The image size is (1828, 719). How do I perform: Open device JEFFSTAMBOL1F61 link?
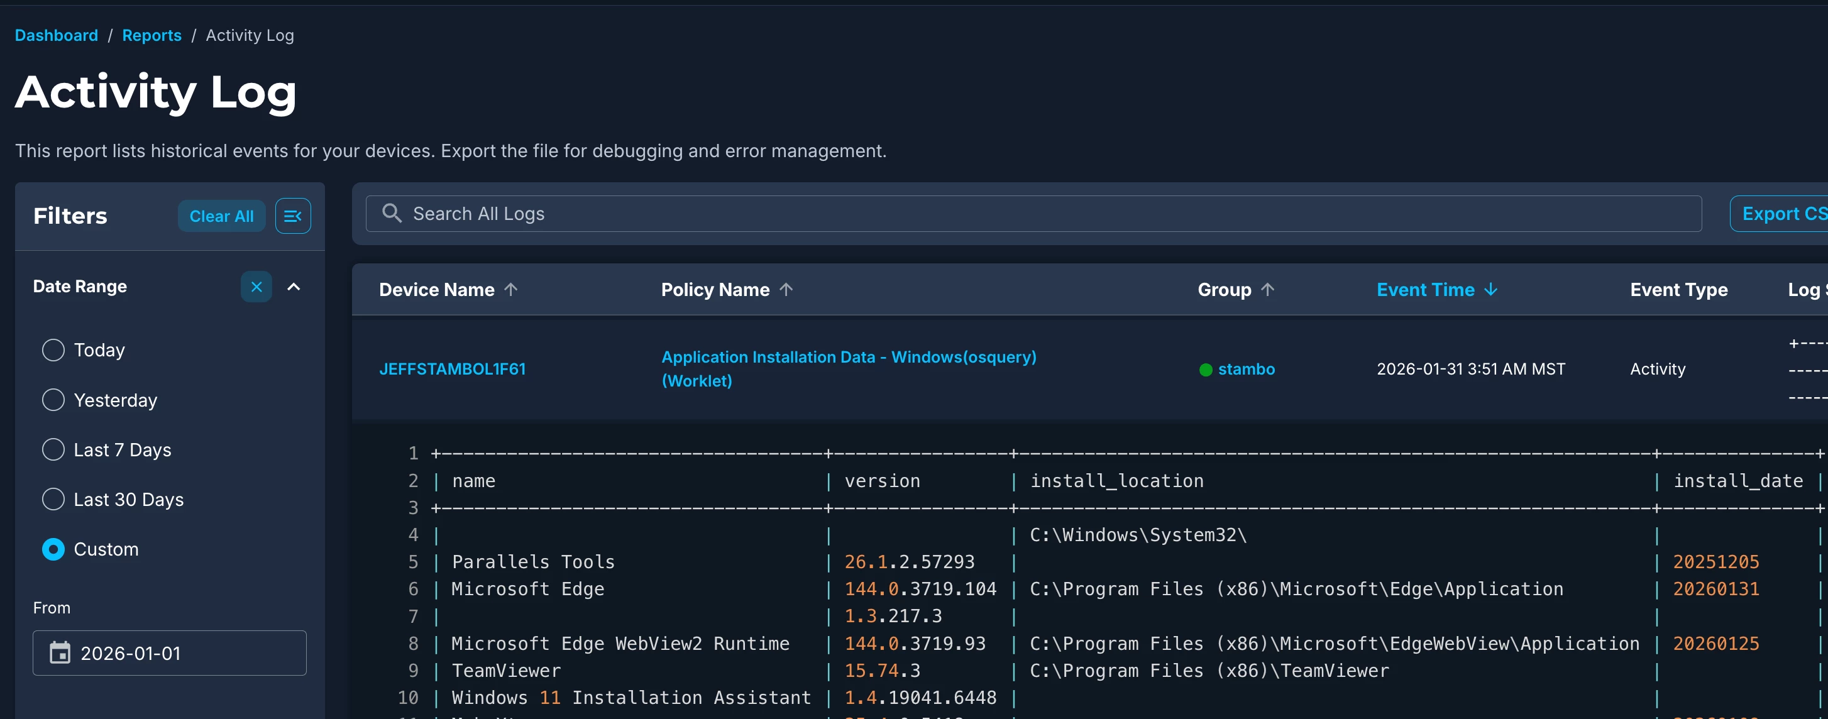tap(452, 368)
